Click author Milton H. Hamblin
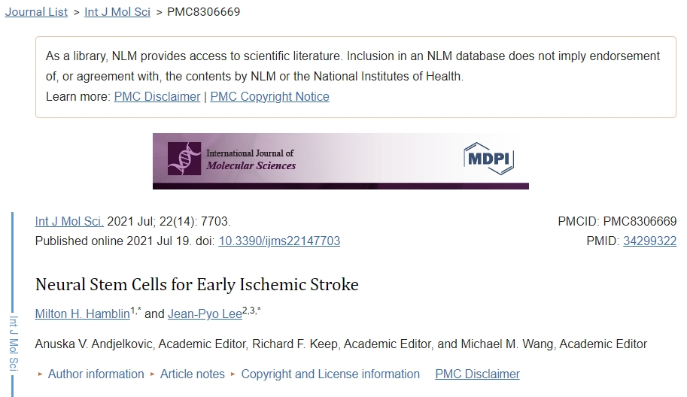Image resolution: width=687 pixels, height=397 pixels. (x=82, y=314)
